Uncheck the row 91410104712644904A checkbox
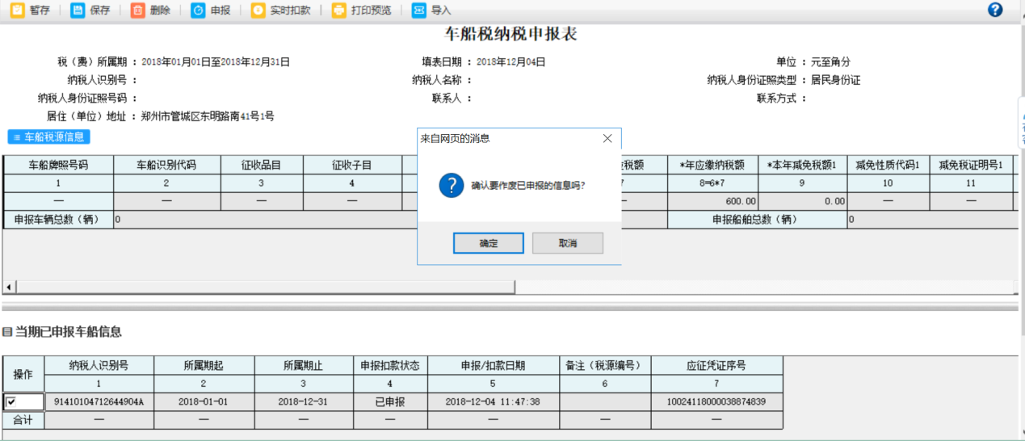The height and width of the screenshot is (445, 1025). (x=11, y=401)
